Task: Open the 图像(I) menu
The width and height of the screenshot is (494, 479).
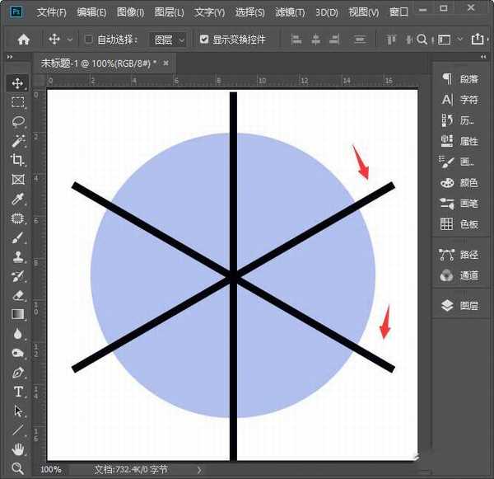Action: [130, 12]
